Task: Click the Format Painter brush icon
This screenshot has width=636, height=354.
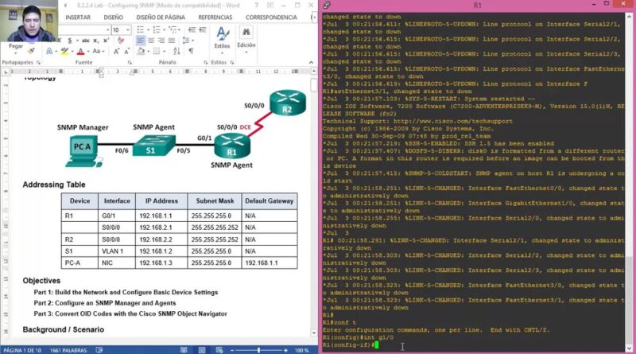Action: click(31, 51)
